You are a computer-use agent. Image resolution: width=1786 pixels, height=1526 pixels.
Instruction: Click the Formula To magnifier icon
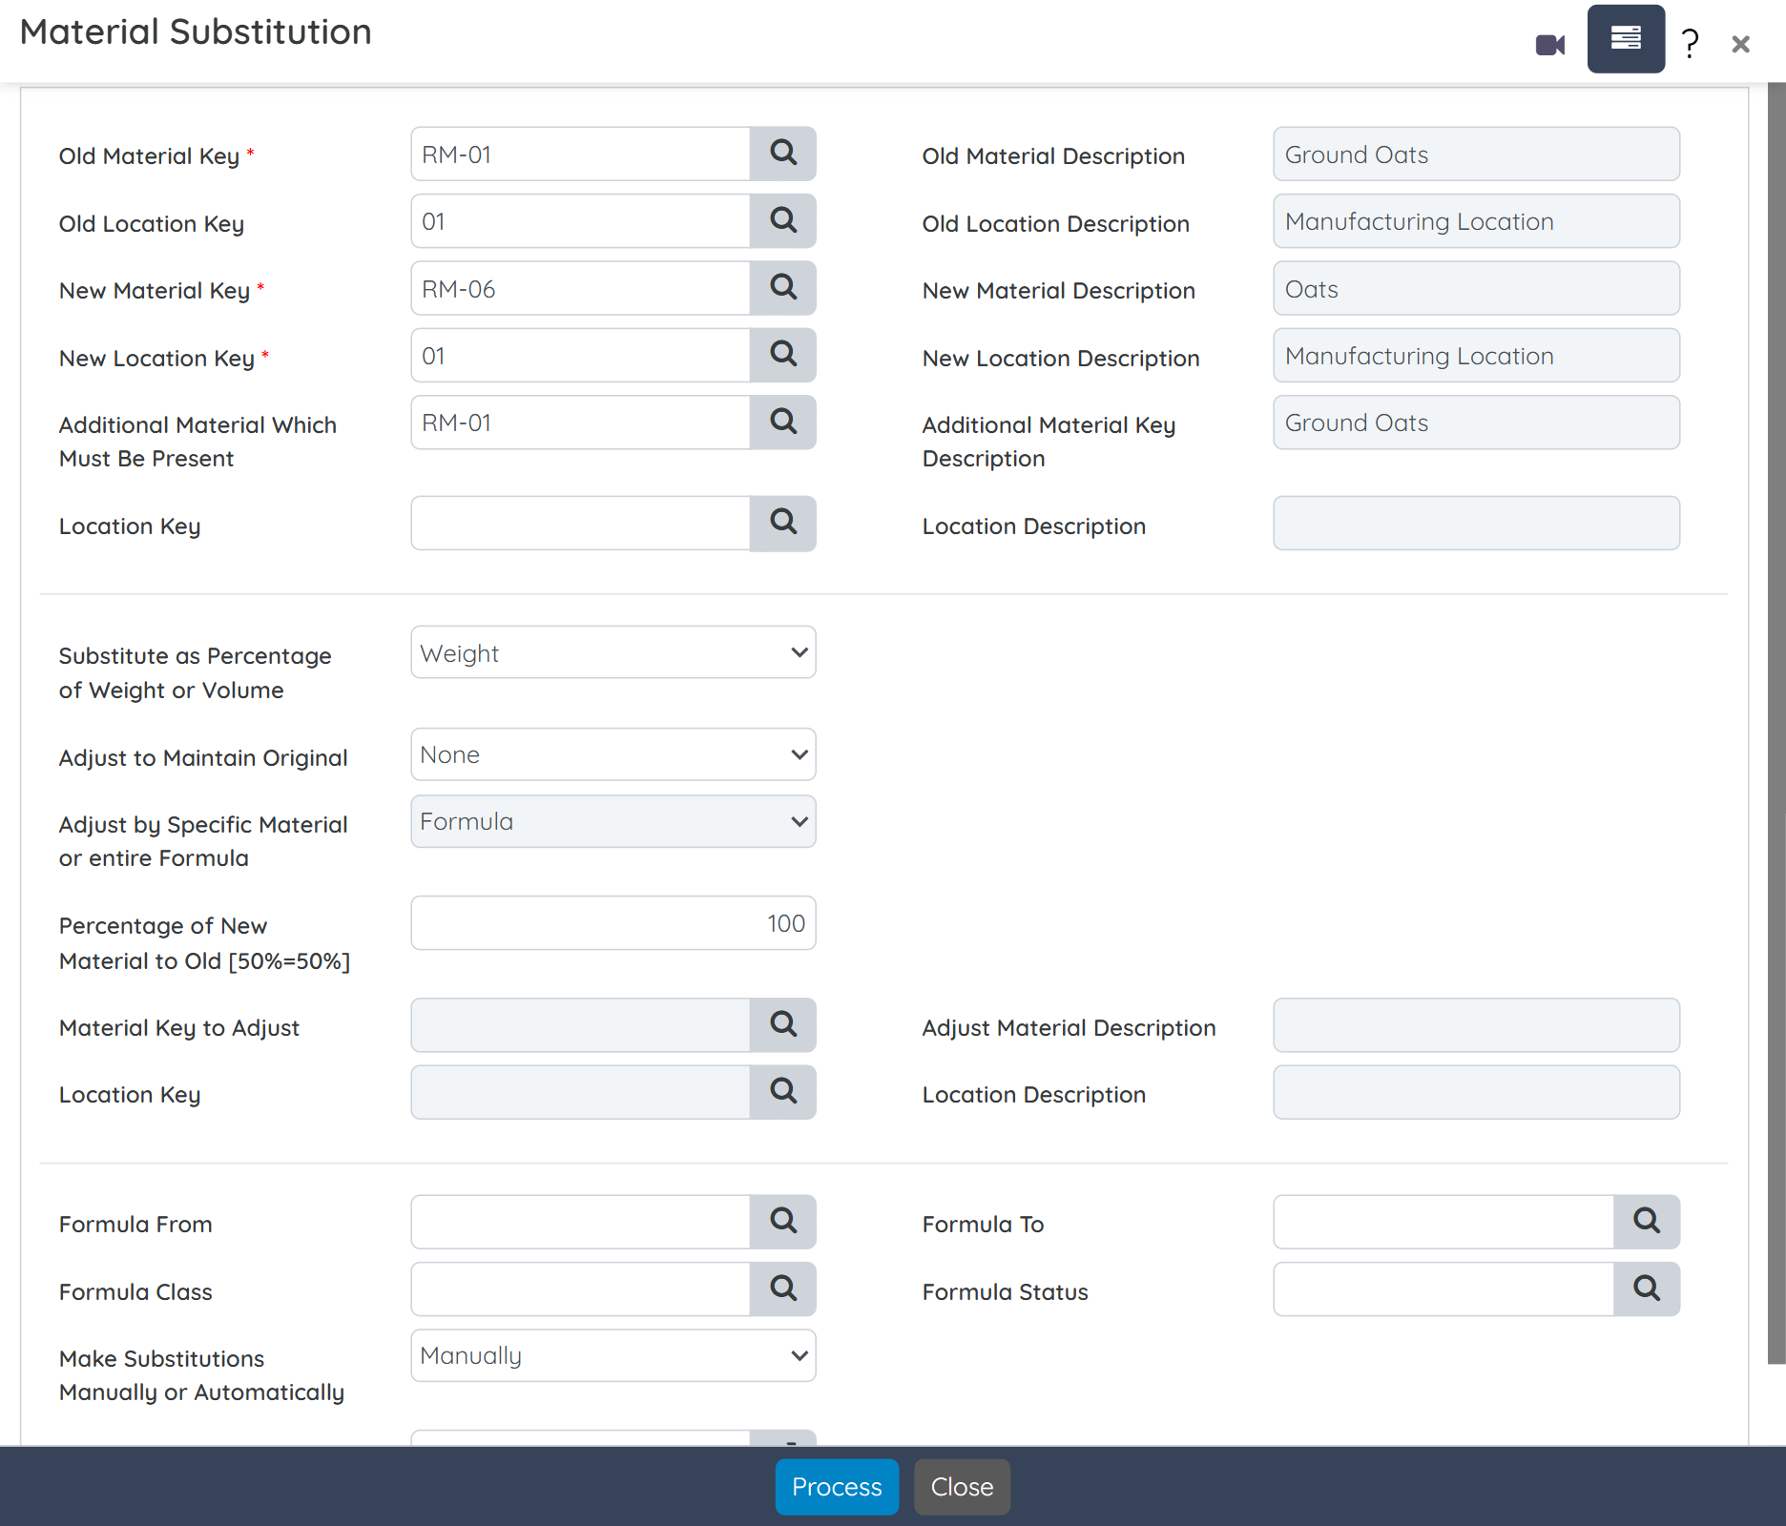pyautogui.click(x=1646, y=1222)
